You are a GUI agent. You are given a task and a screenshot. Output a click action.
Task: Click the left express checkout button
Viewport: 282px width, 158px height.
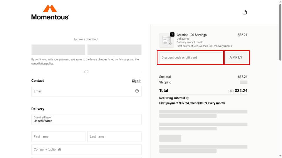coord(58,50)
